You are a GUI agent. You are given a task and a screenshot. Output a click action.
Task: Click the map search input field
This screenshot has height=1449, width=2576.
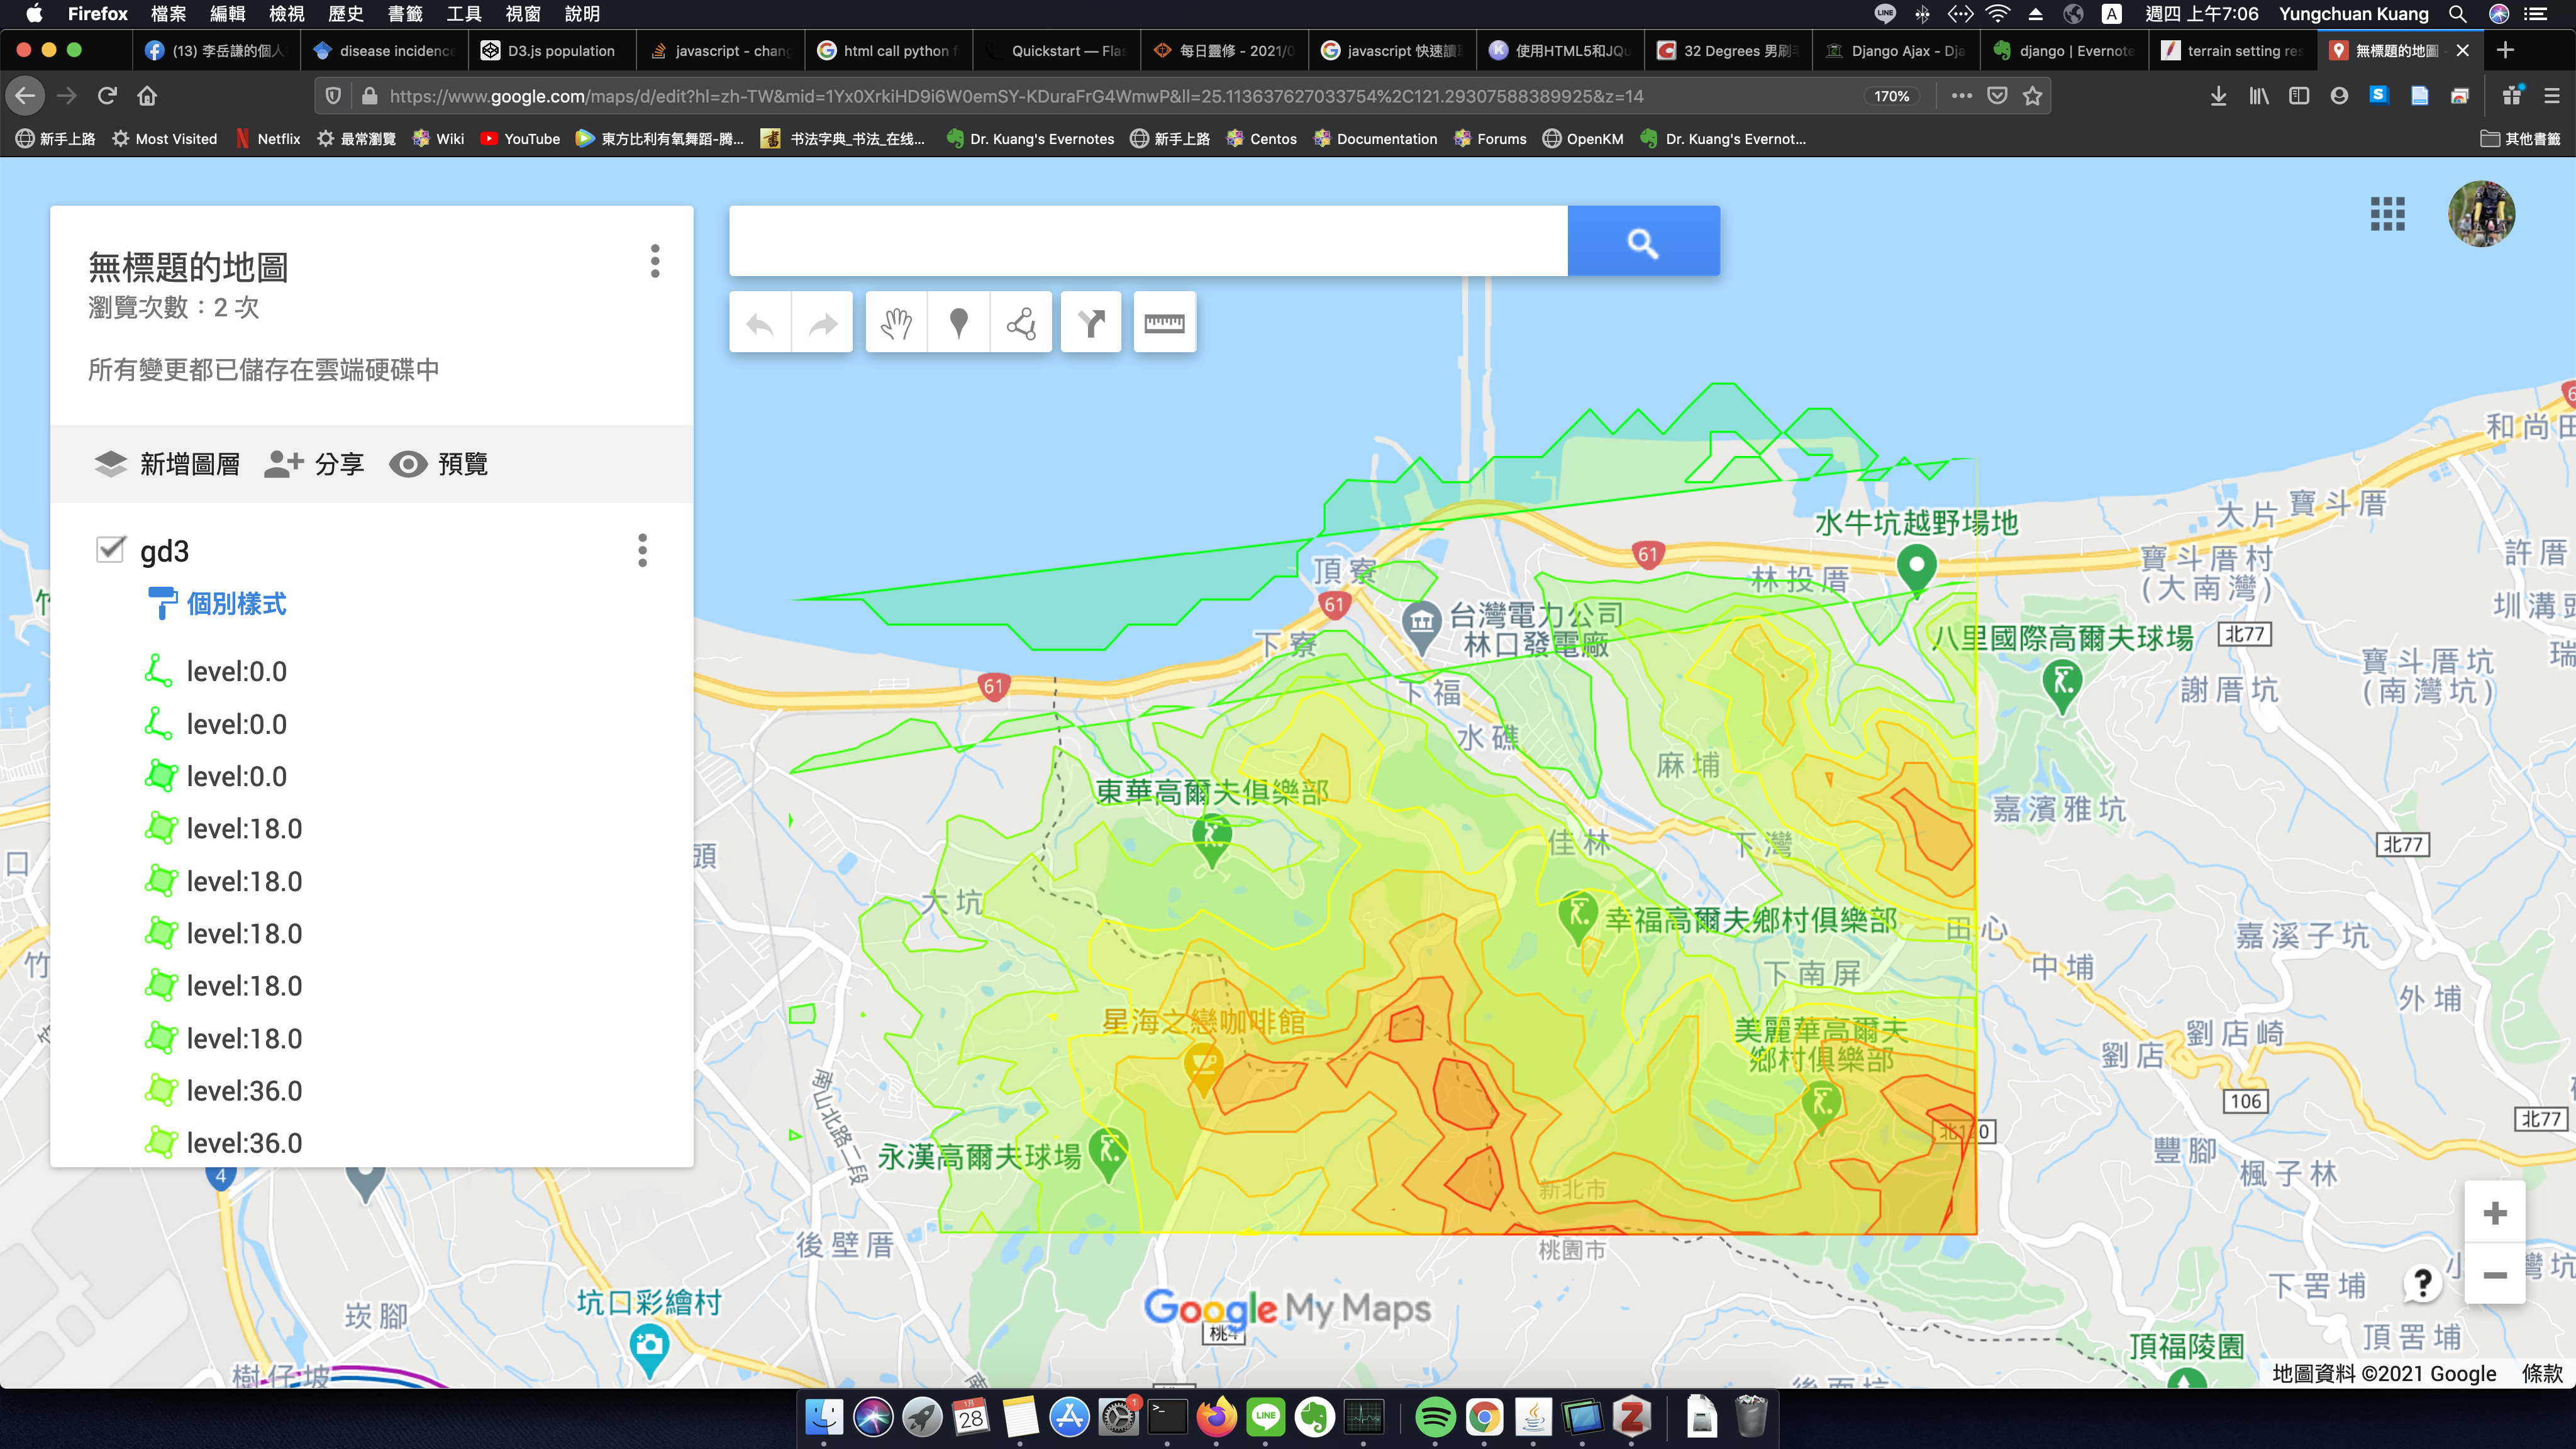click(1148, 241)
